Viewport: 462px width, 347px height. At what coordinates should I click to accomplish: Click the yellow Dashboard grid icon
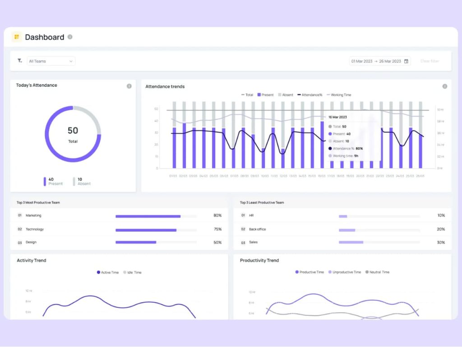pyautogui.click(x=17, y=37)
